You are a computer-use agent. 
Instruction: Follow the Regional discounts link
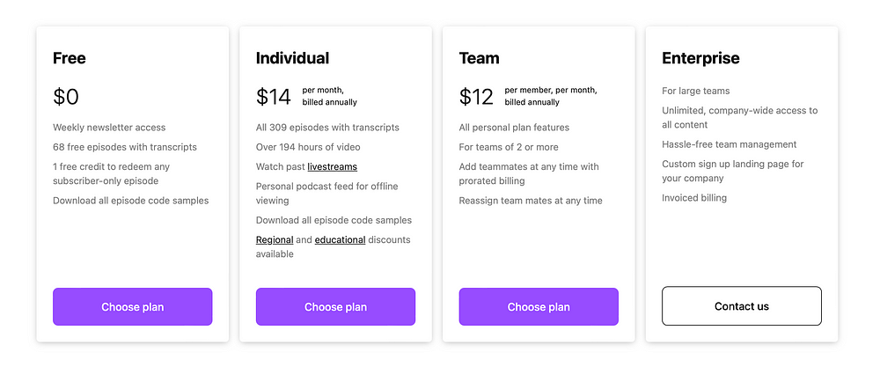tap(275, 239)
